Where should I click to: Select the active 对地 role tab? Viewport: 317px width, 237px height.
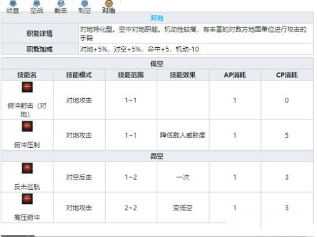coord(108,7)
